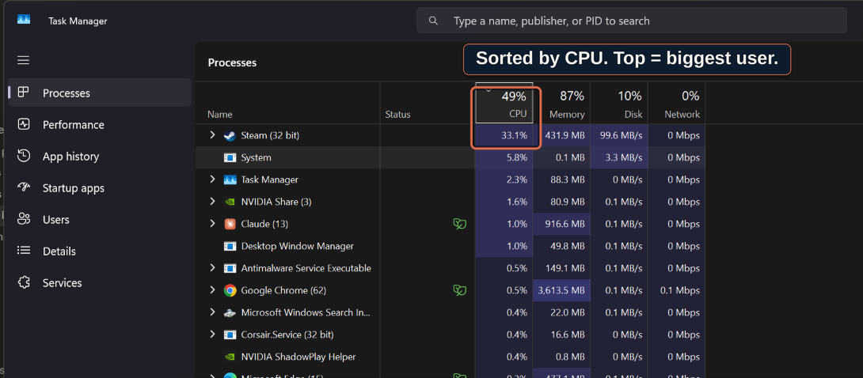Click the 0.1 Mbps network value for Chrome

[x=680, y=290]
